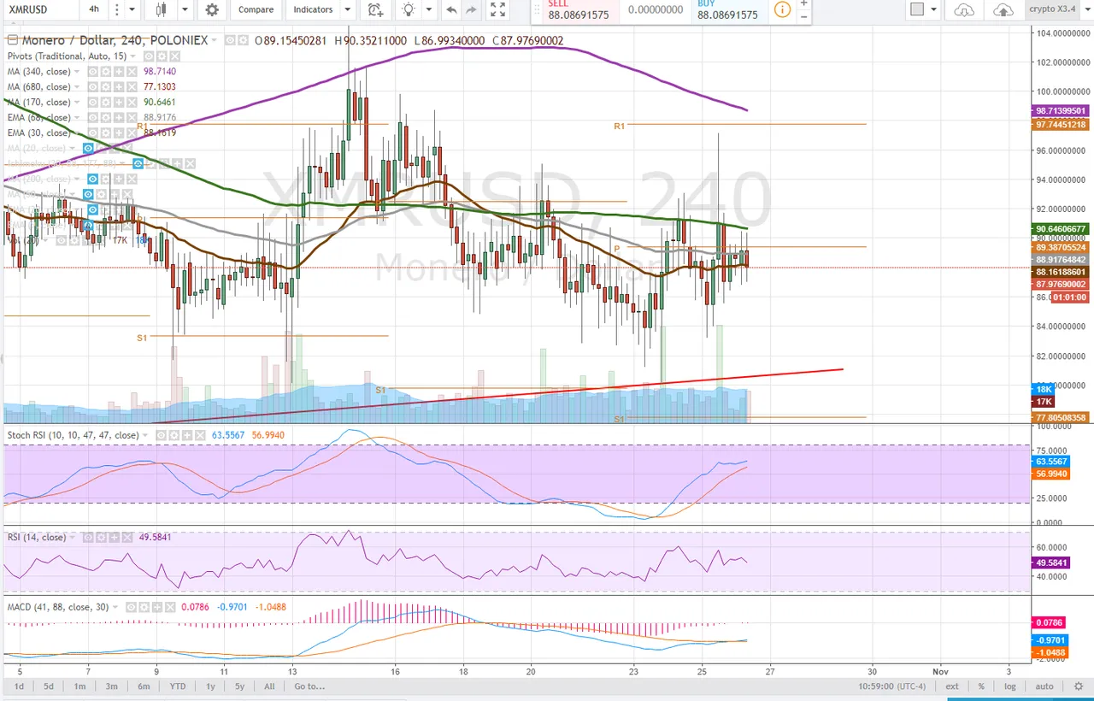
Task: Select the 1m time range tab
Action: (79, 686)
